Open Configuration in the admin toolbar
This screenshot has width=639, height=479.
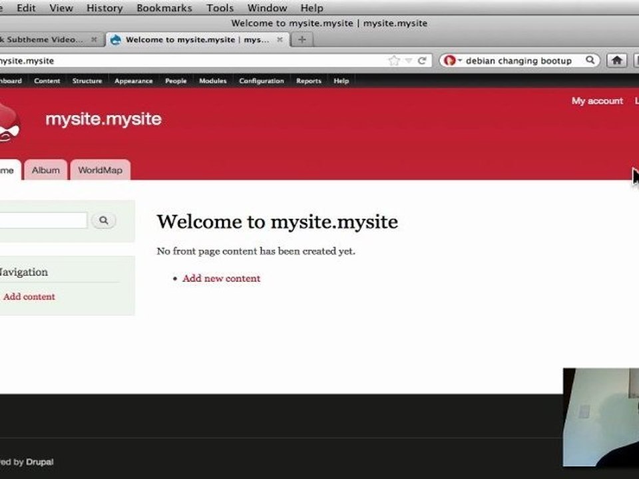click(262, 80)
